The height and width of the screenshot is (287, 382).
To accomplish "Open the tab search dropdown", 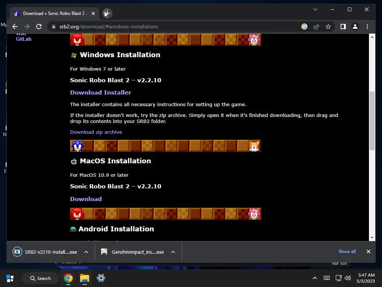I will click(x=315, y=9).
